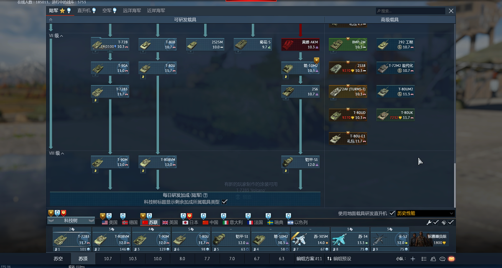Screen dimensions: 502x268
Task: Open 编组方案 #11 lineup scheme
Action: point(309,259)
